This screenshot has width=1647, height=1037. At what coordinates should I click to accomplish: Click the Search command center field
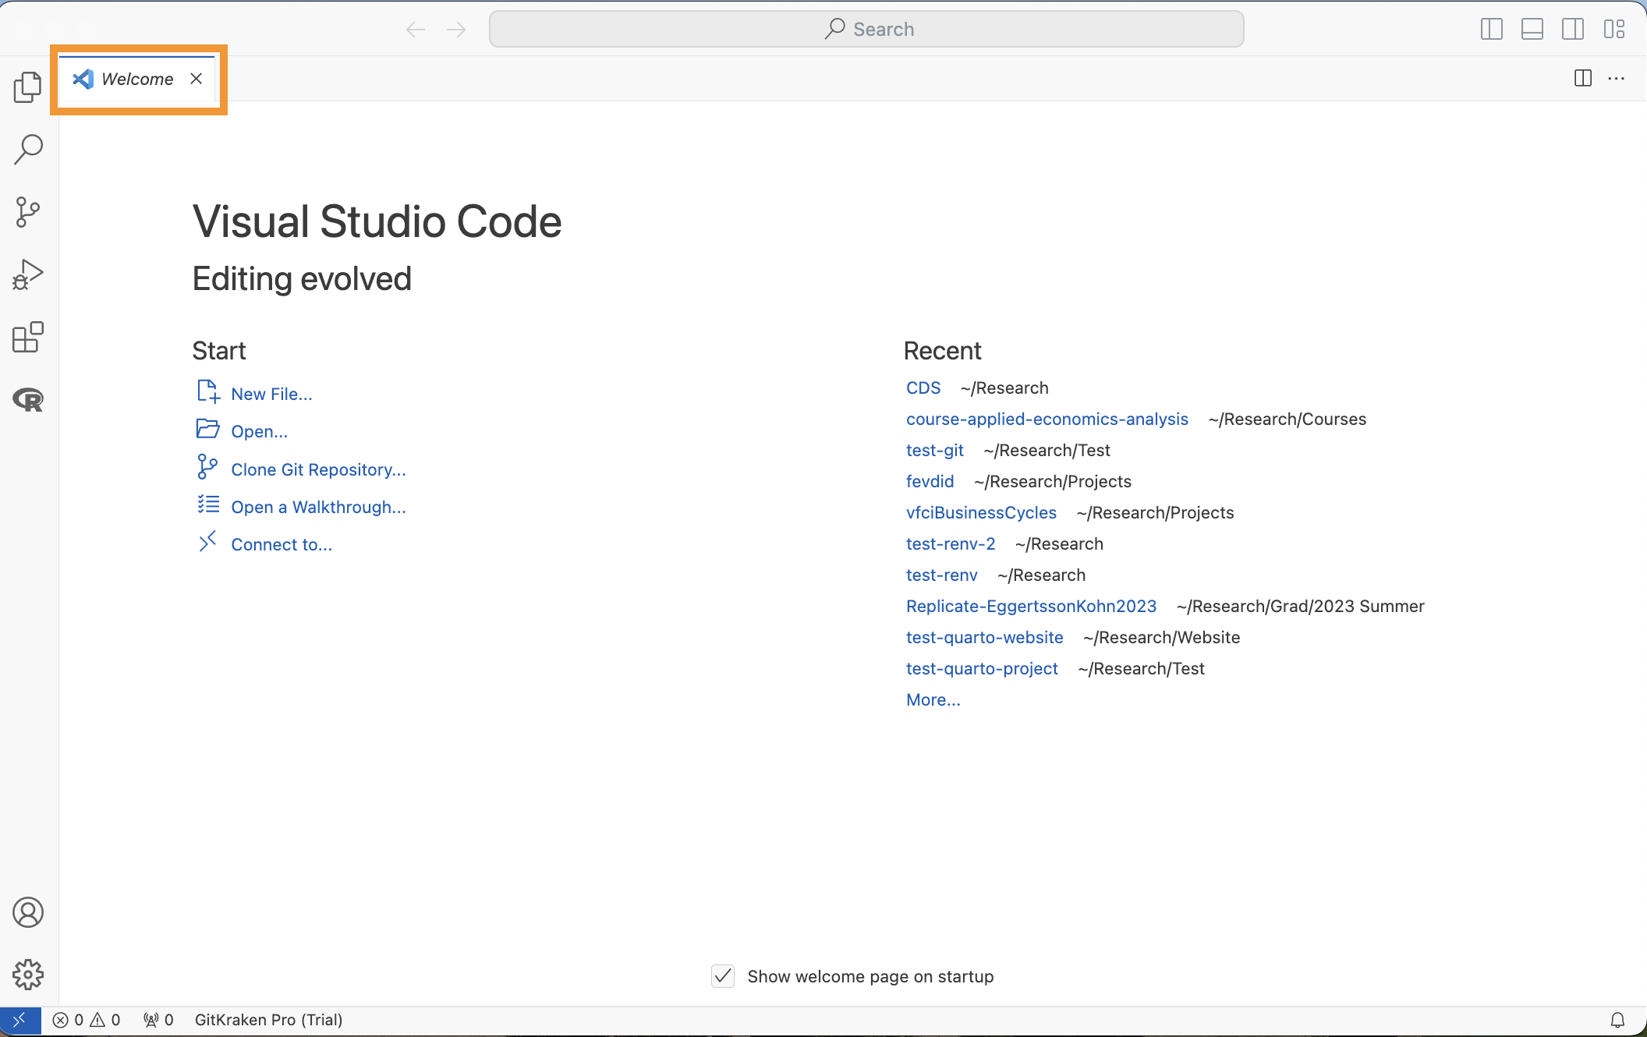coord(866,30)
